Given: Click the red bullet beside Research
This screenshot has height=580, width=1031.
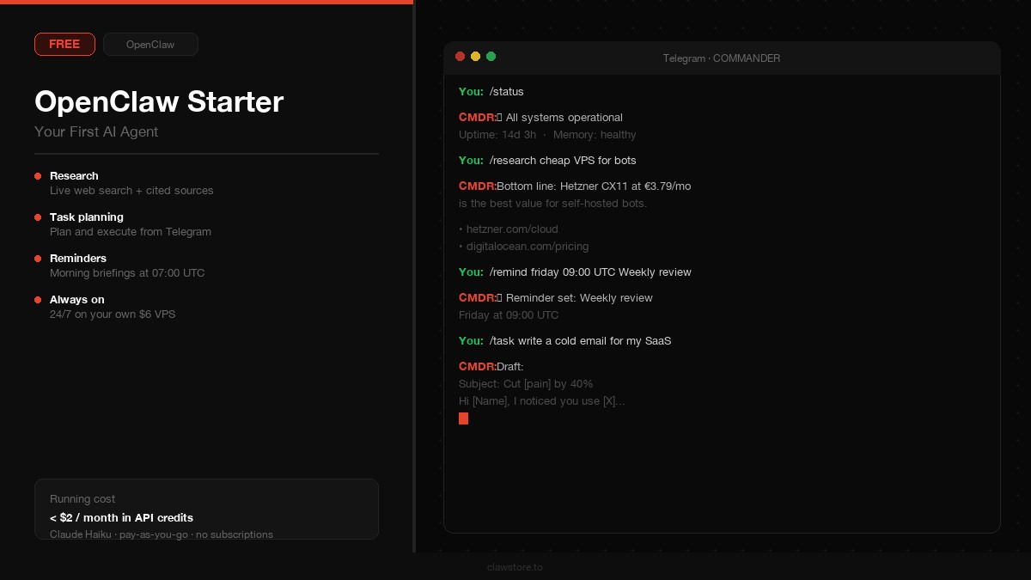Looking at the screenshot, I should coord(38,176).
